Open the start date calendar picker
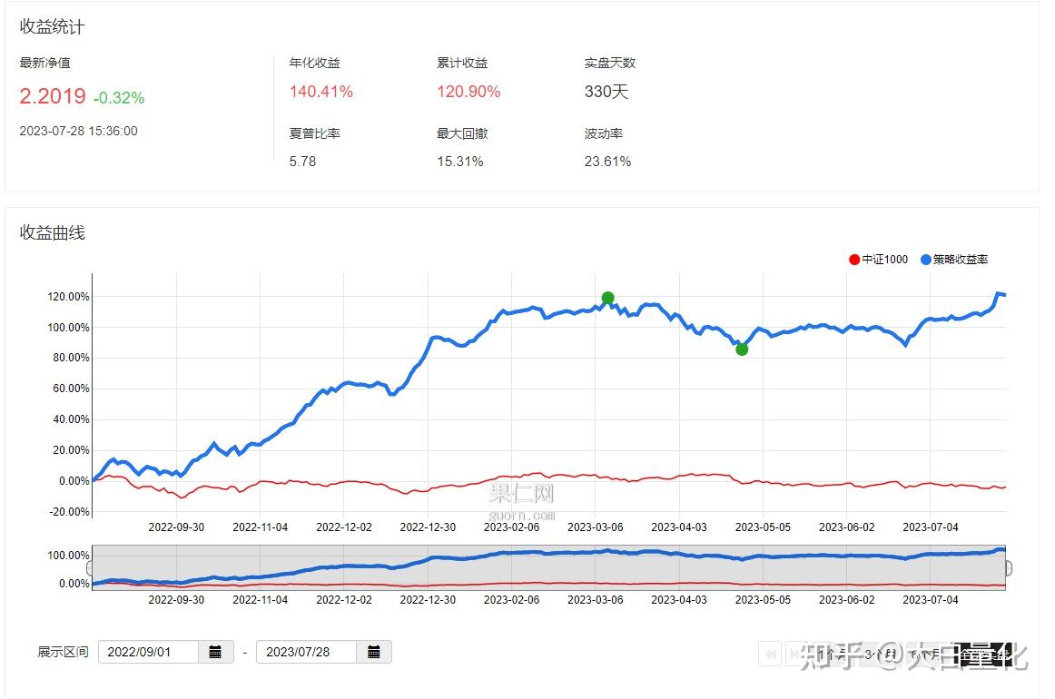Viewport: 1055px width, 699px height. tap(215, 652)
